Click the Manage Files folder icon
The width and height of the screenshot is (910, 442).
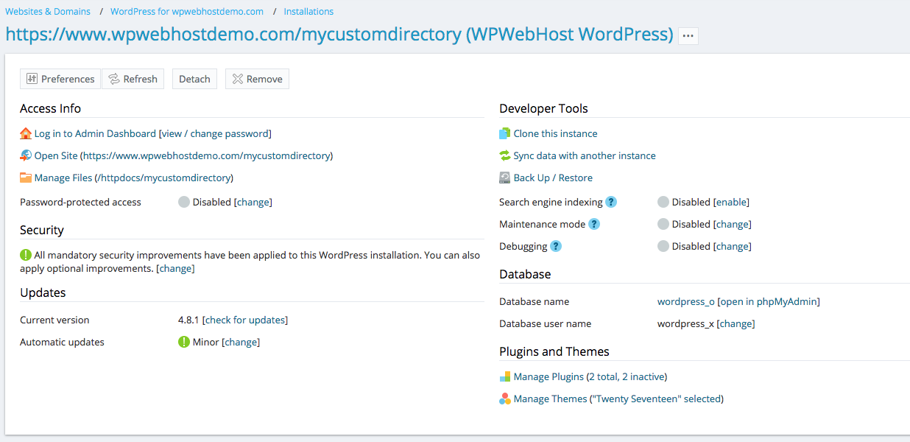26,178
